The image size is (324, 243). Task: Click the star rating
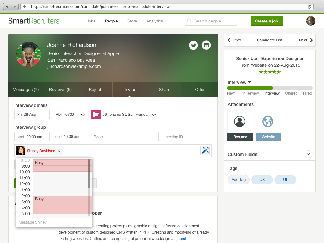[x=270, y=72]
